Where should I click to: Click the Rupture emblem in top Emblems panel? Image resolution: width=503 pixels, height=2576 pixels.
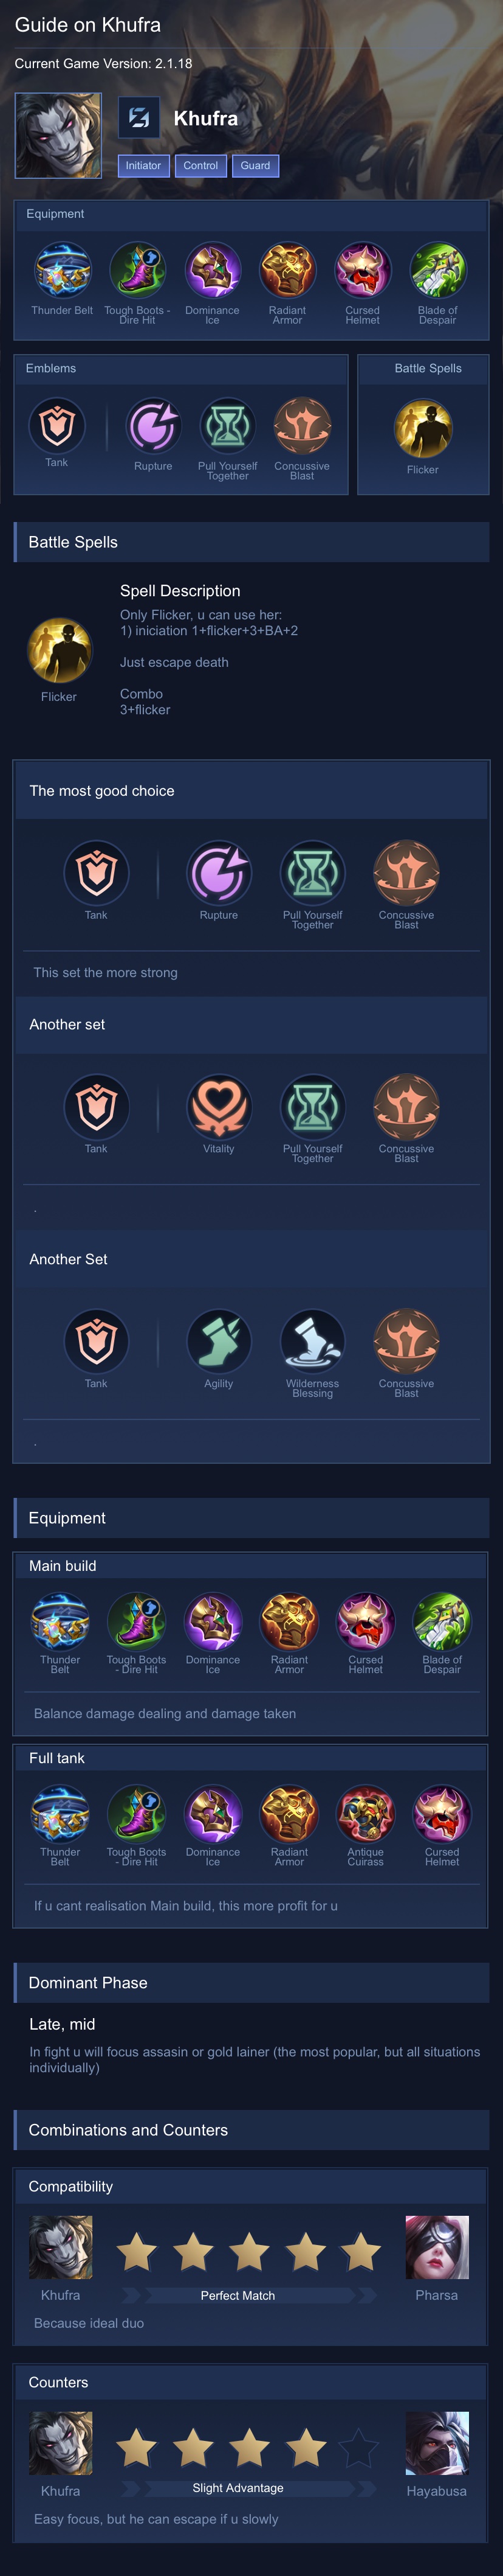154,427
